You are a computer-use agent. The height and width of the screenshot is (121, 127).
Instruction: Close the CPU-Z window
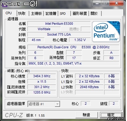pyautogui.click(x=116, y=3)
